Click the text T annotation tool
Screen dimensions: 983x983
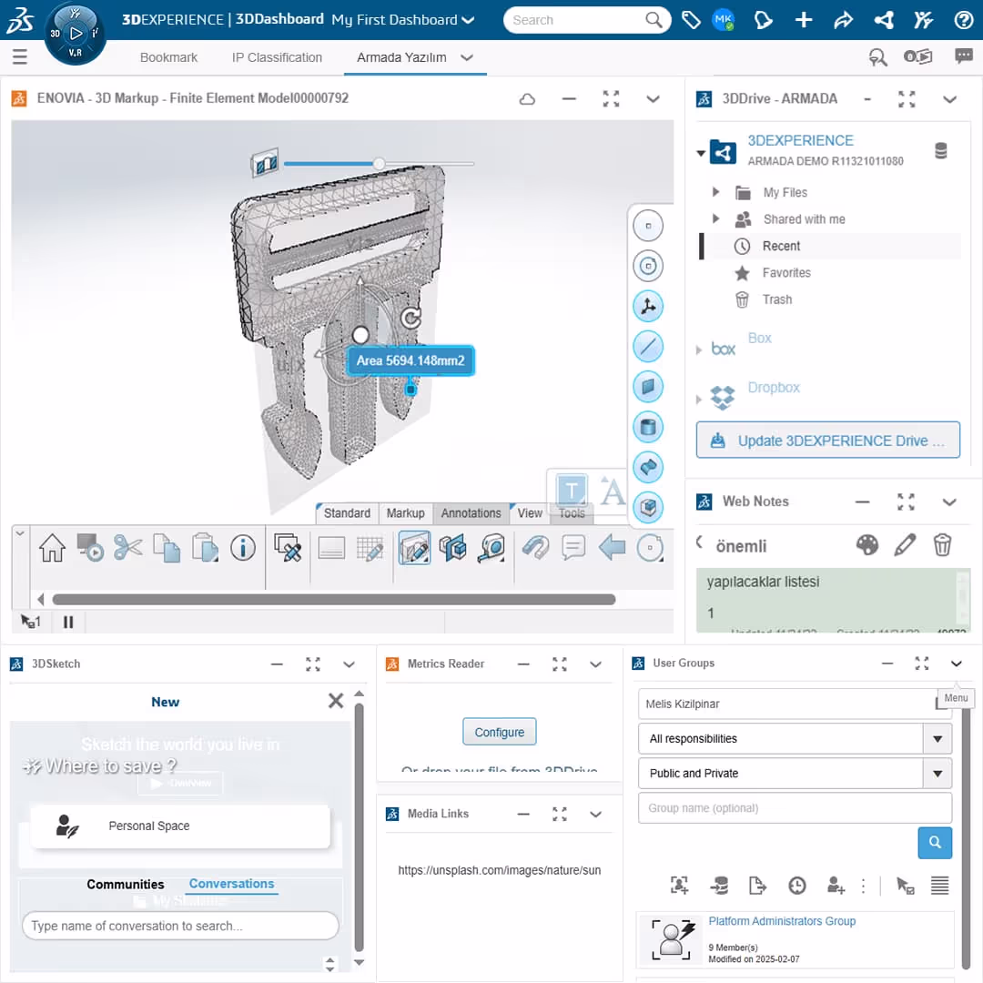[571, 490]
